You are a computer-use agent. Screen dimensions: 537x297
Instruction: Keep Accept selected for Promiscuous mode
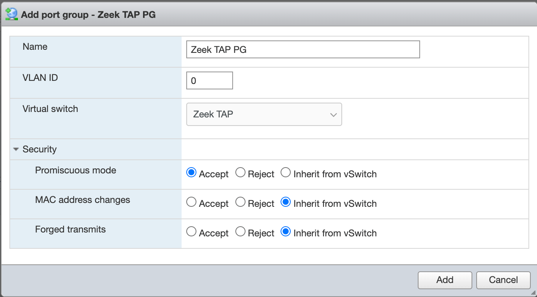tap(191, 172)
